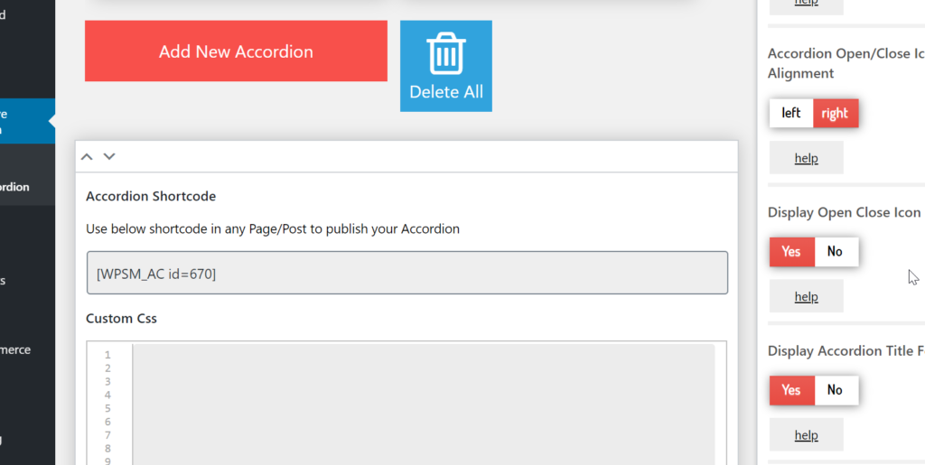This screenshot has width=925, height=465.
Task: Set icon alignment to left
Action: [x=791, y=113]
